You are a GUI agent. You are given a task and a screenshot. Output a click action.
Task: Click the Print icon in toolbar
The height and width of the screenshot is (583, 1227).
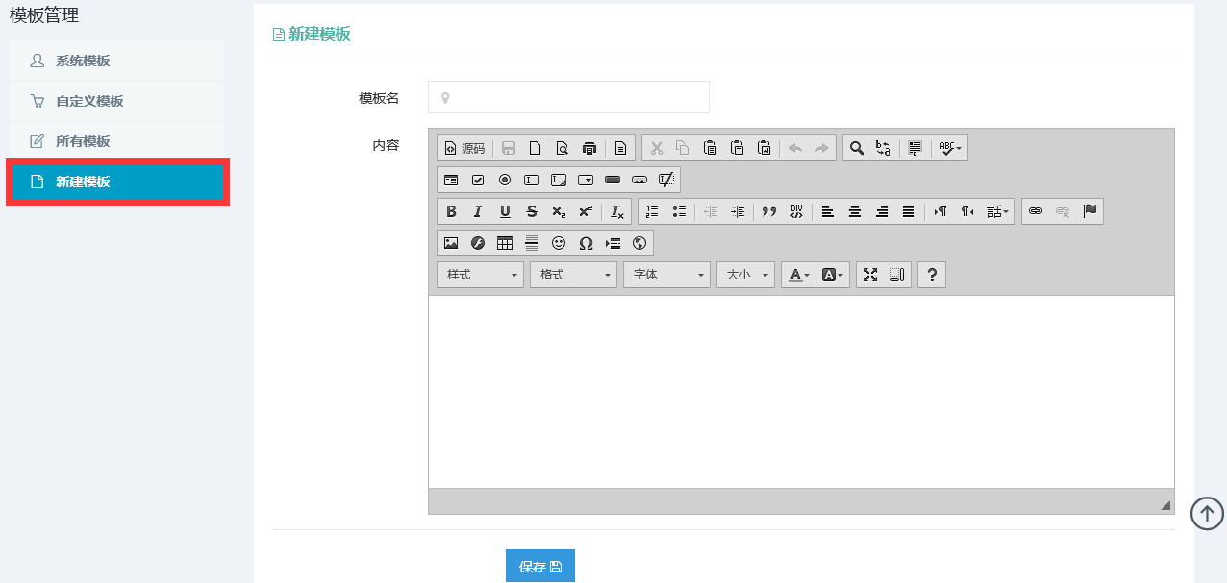(x=589, y=148)
